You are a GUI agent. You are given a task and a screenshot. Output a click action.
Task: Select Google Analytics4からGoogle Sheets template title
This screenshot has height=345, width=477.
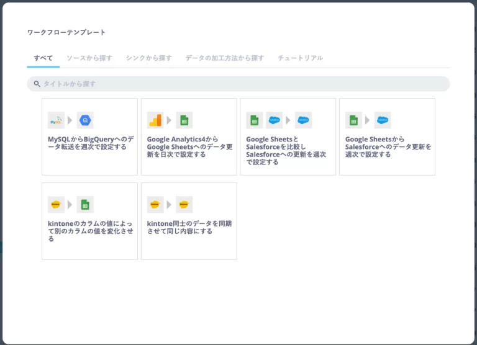[188, 147]
